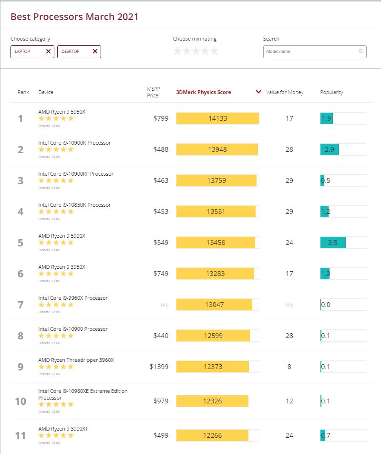
Task: Open the AMD Ryzen 9 3900XT entry
Action: click(x=63, y=429)
